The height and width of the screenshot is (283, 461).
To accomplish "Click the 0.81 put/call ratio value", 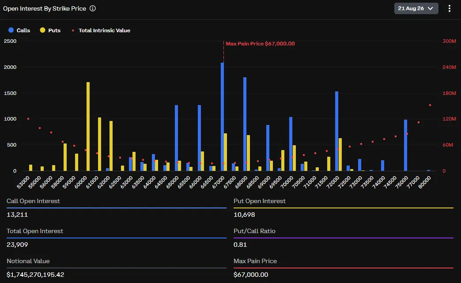I will click(240, 245).
